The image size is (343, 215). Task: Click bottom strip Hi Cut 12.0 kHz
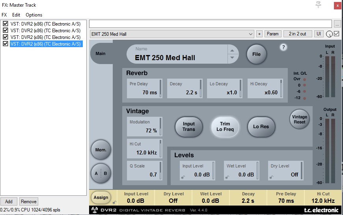[323, 198]
